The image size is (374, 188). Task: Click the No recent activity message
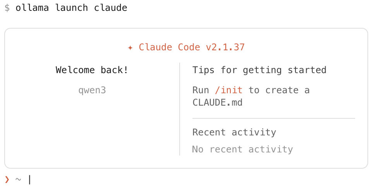(x=242, y=149)
